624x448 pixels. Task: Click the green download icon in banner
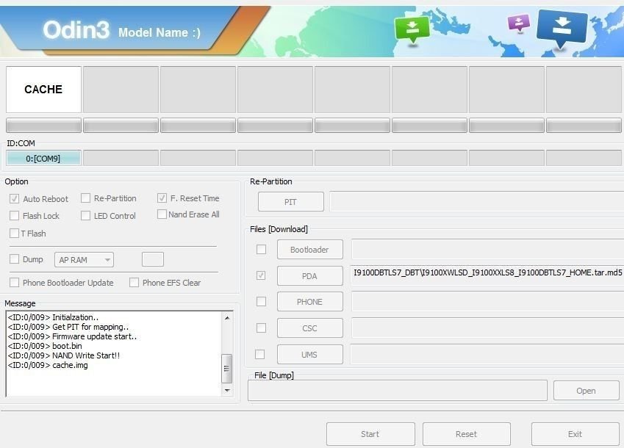pyautogui.click(x=412, y=29)
